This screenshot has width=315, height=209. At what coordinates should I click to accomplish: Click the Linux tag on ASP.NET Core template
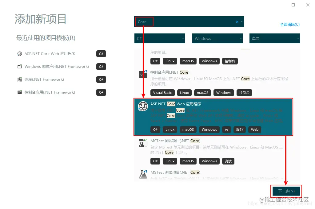[x=170, y=130]
